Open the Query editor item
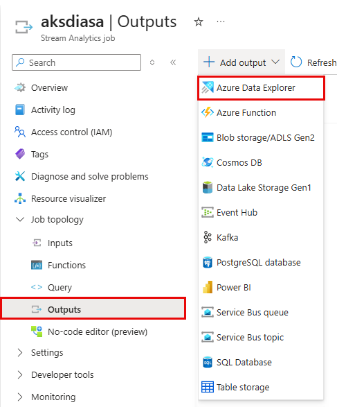This screenshot has height=407, width=337. click(x=60, y=287)
